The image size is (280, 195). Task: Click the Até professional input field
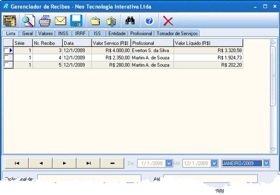pyautogui.click(x=210, y=178)
